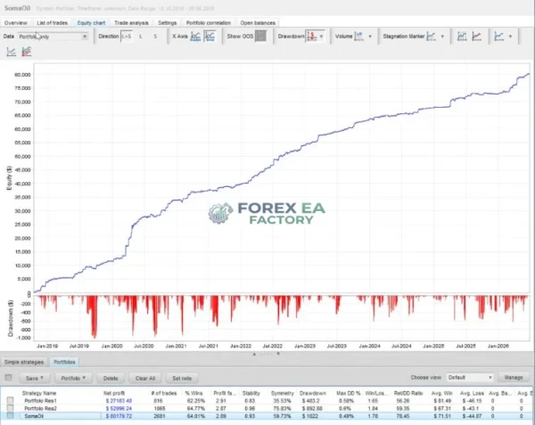Select Direction L+S option
The image size is (535, 425).
pyautogui.click(x=127, y=37)
